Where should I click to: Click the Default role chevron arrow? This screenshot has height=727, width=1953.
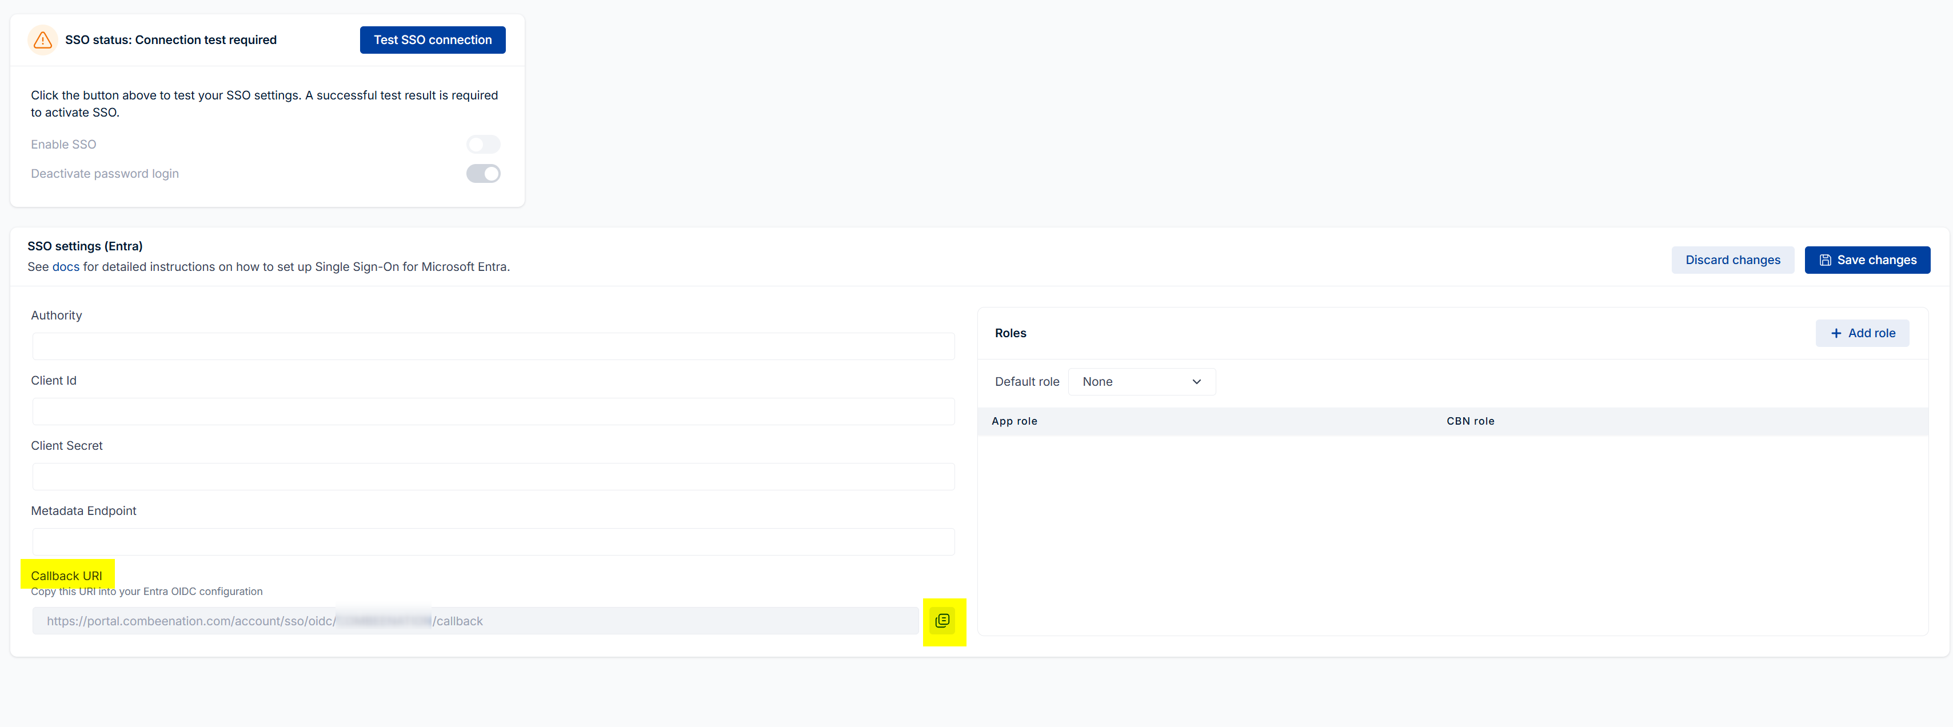pyautogui.click(x=1196, y=382)
